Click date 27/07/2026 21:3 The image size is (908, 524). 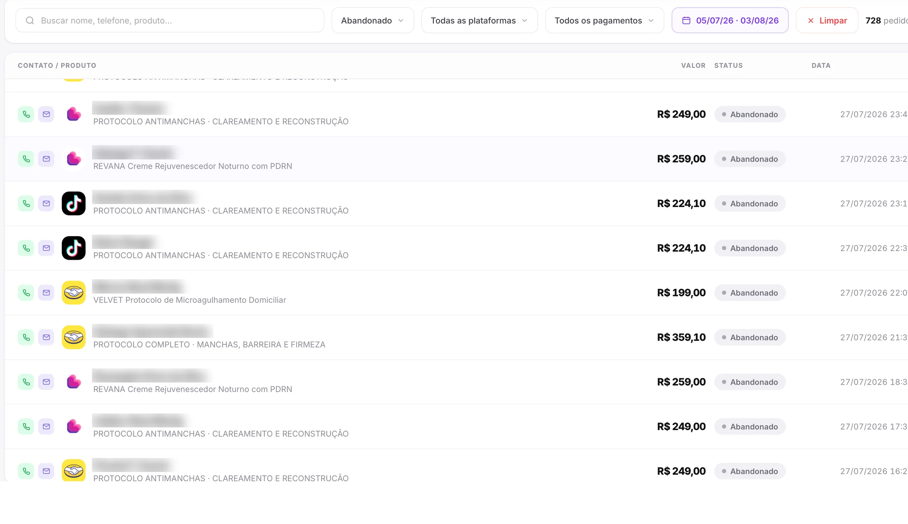(x=874, y=337)
